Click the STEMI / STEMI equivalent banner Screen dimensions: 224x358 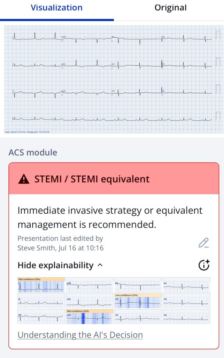point(114,179)
